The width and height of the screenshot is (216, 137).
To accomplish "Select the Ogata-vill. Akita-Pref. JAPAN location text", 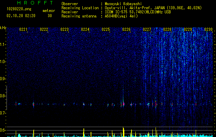I will pos(153,8).
